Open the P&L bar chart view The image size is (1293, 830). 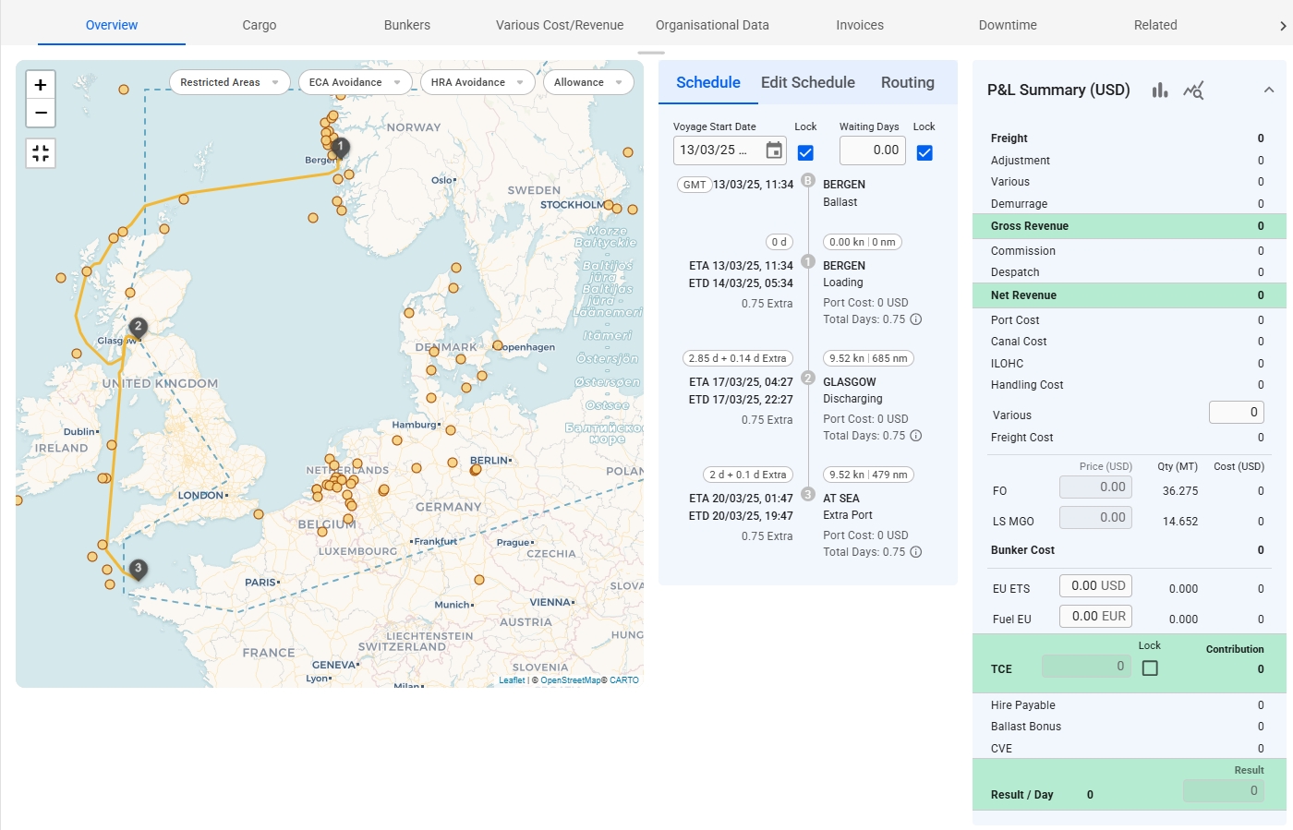click(x=1160, y=90)
